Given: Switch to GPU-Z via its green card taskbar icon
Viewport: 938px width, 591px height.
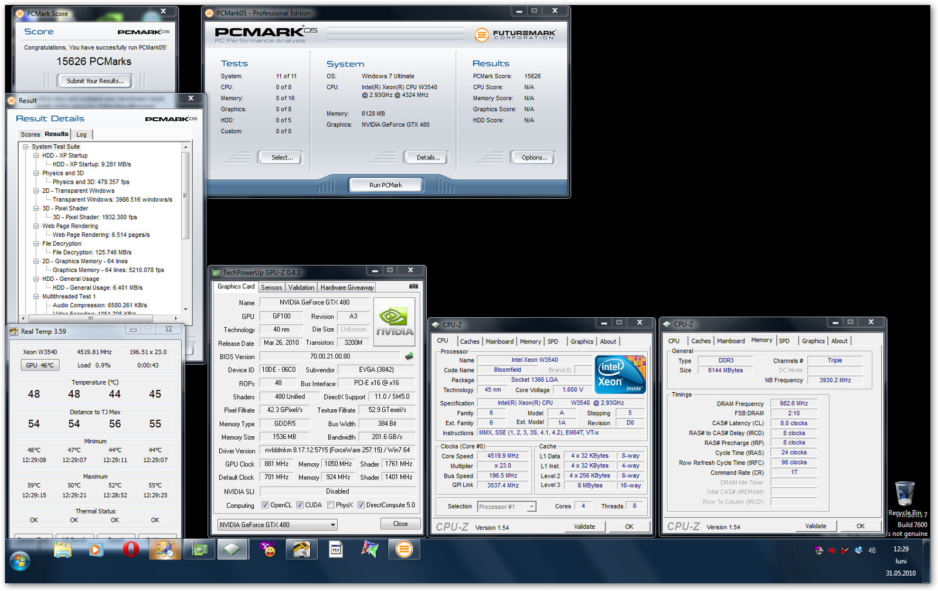Looking at the screenshot, I should coord(199,549).
